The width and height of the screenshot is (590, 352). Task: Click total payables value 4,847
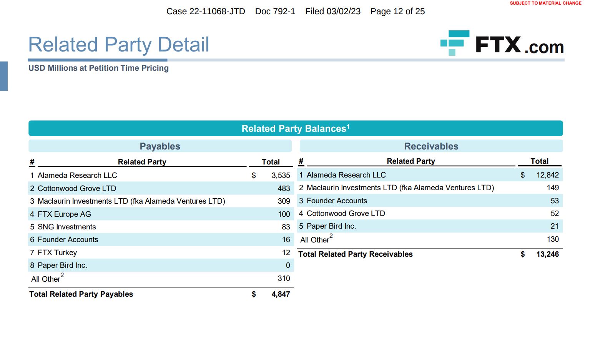pos(281,294)
